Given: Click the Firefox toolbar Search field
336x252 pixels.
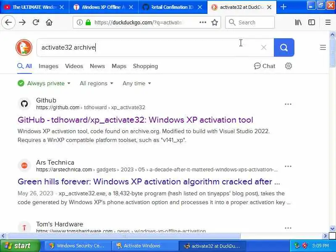Looking at the screenshot, I should click(249, 22).
